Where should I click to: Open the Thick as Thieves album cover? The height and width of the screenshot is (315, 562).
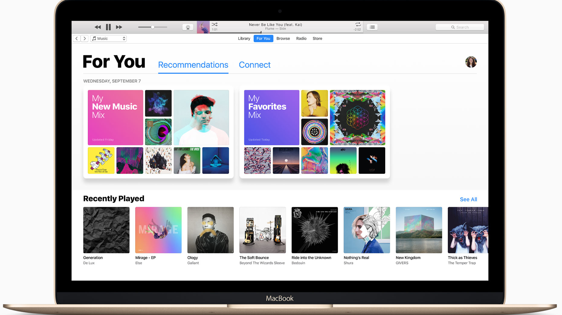[468, 230]
